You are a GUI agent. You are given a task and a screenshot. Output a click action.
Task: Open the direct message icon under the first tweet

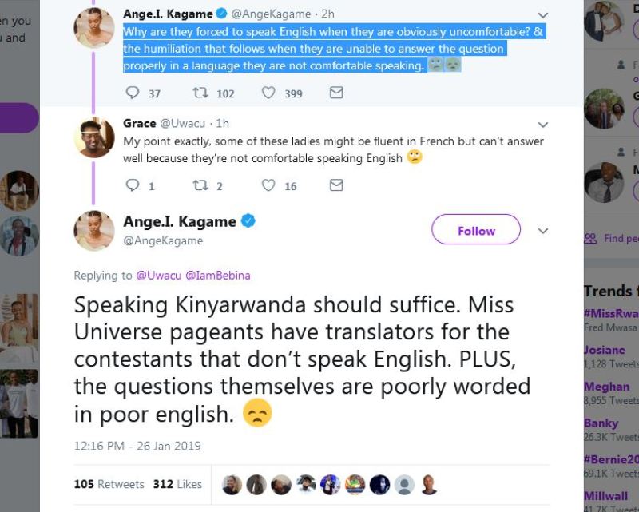click(x=336, y=93)
